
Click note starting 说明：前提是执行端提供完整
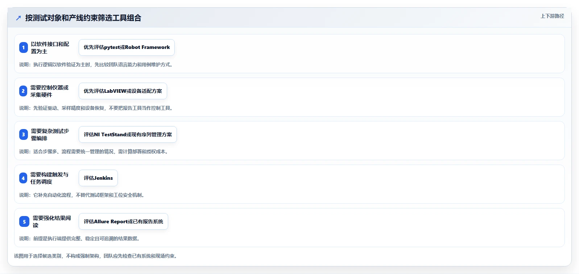pos(80,238)
